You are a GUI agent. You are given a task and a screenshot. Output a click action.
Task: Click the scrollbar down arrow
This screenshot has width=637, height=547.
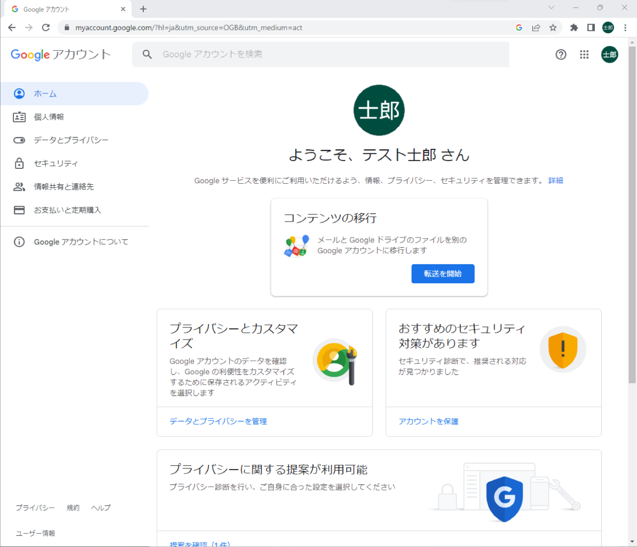pyautogui.click(x=632, y=542)
